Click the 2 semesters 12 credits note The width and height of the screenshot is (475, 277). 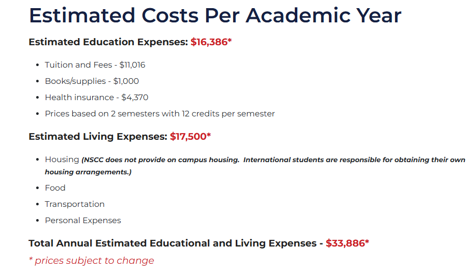coord(160,114)
